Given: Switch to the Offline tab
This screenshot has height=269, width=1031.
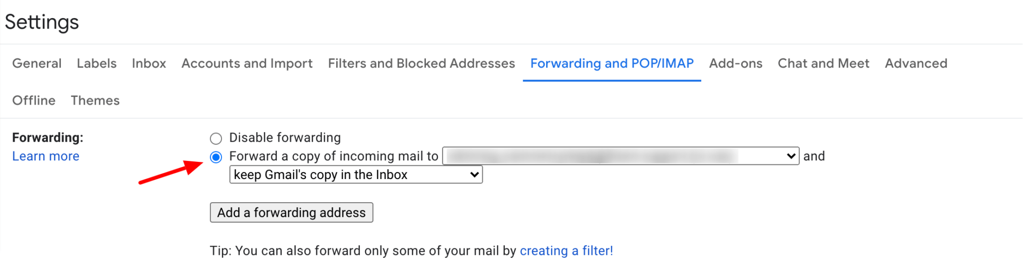Looking at the screenshot, I should [x=34, y=101].
